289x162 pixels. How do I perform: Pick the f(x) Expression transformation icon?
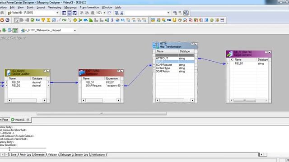[38, 20]
